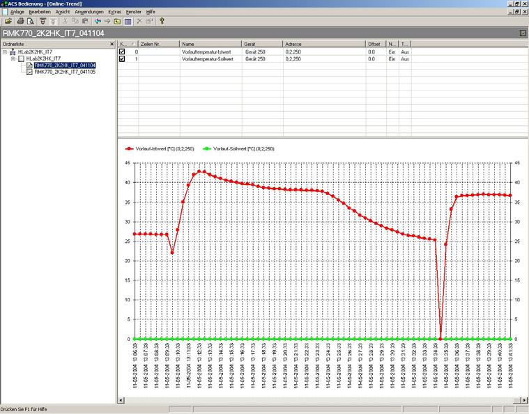Viewport: 529px width, 414px height.
Task: Click Vorlauf-Sollwert [°C] legend text
Action: point(243,149)
